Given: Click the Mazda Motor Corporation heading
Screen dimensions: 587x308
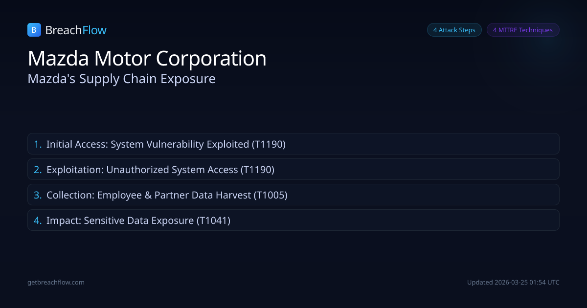Looking at the screenshot, I should pyautogui.click(x=147, y=59).
